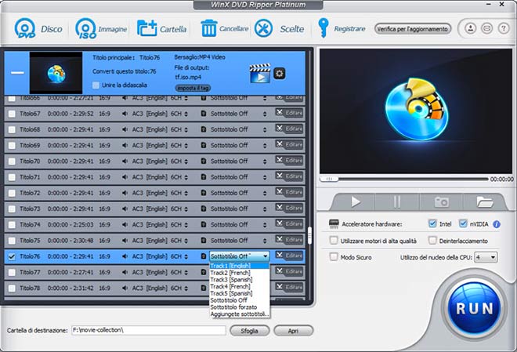Click the subtitle icon on Titolo72 row
Viewport: 517px width, 352px height.
tap(204, 193)
